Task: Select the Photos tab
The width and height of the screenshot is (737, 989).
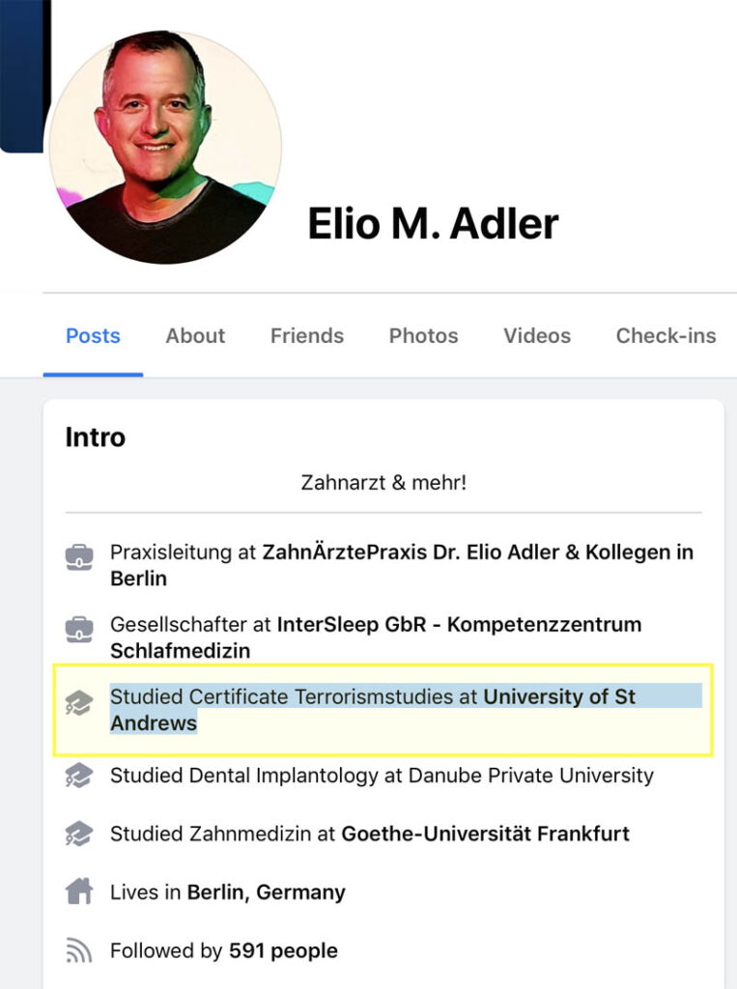Action: [423, 336]
